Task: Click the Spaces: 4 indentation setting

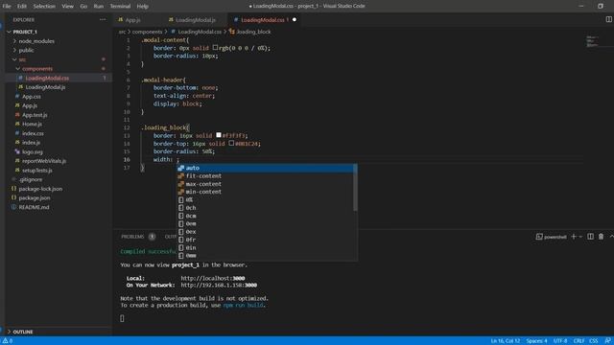Action: 536,341
